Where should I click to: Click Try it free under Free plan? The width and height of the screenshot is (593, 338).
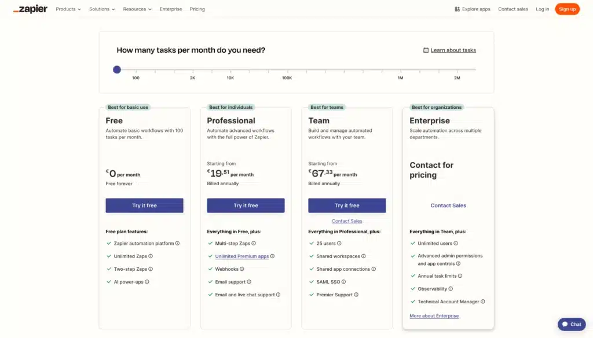pos(144,205)
